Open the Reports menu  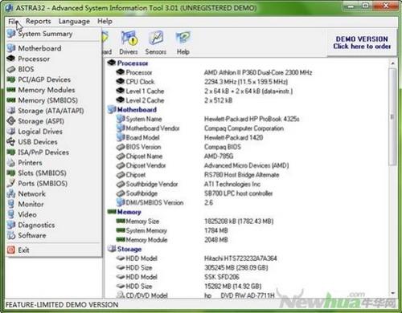pos(38,22)
